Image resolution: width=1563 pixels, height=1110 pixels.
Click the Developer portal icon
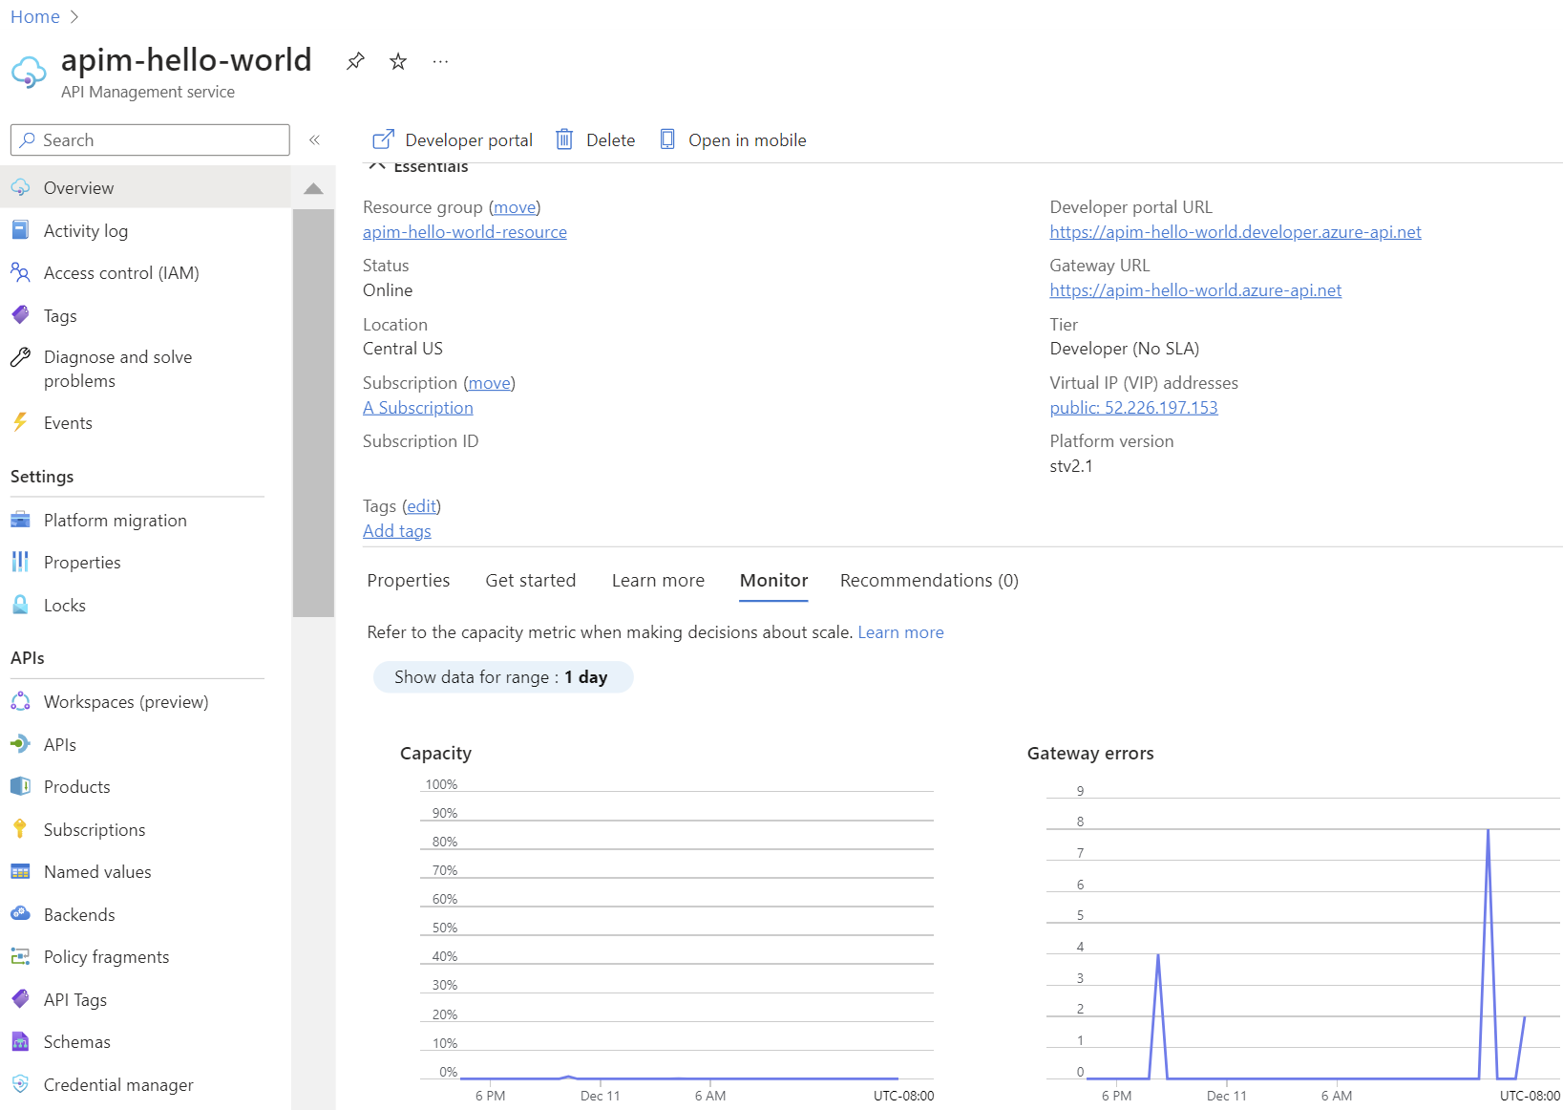pos(383,139)
